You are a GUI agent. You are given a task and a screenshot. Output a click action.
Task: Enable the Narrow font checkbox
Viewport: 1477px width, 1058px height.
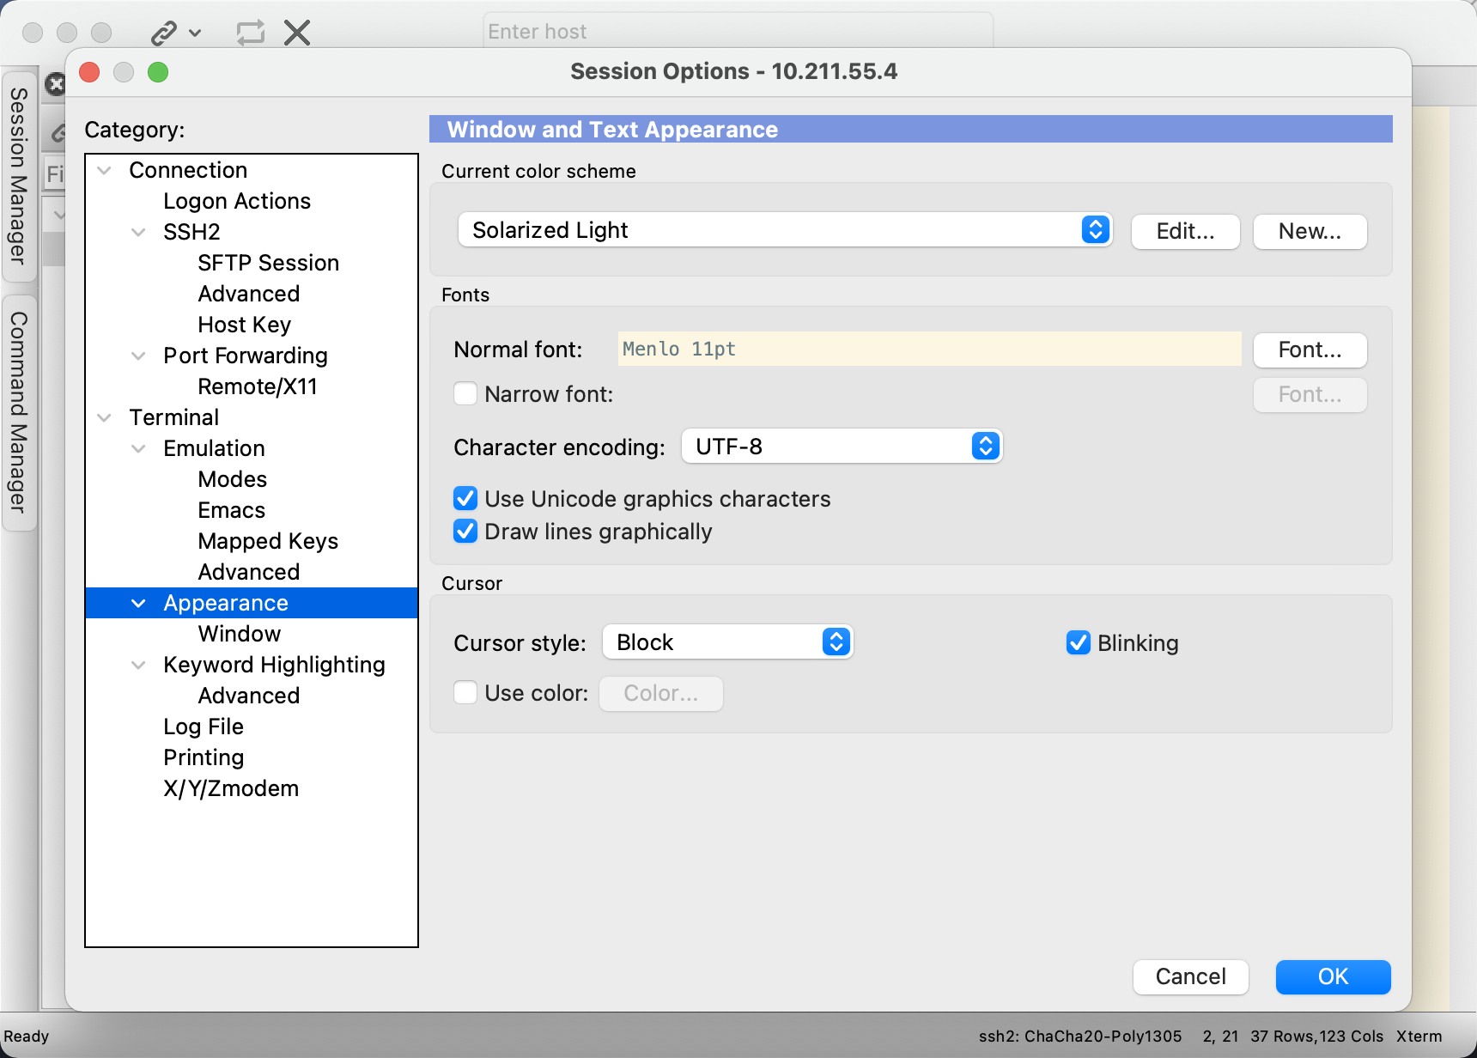coord(465,393)
